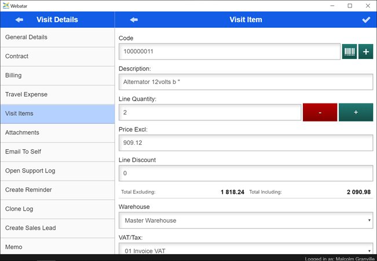The width and height of the screenshot is (377, 261).
Task: Increase line quantity with green plus button
Action: 356,112
